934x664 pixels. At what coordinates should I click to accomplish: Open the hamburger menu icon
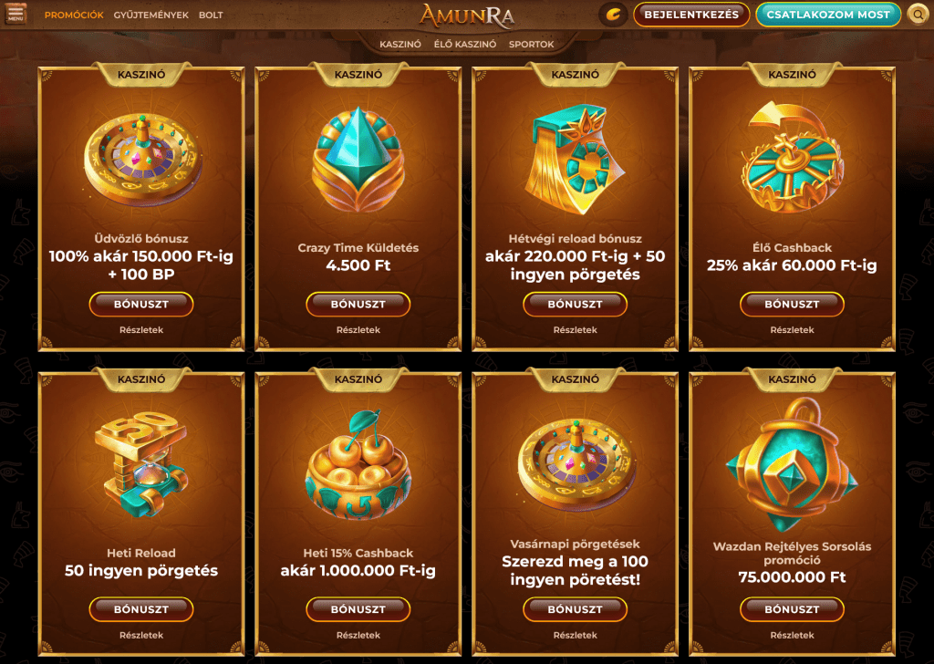click(x=16, y=14)
